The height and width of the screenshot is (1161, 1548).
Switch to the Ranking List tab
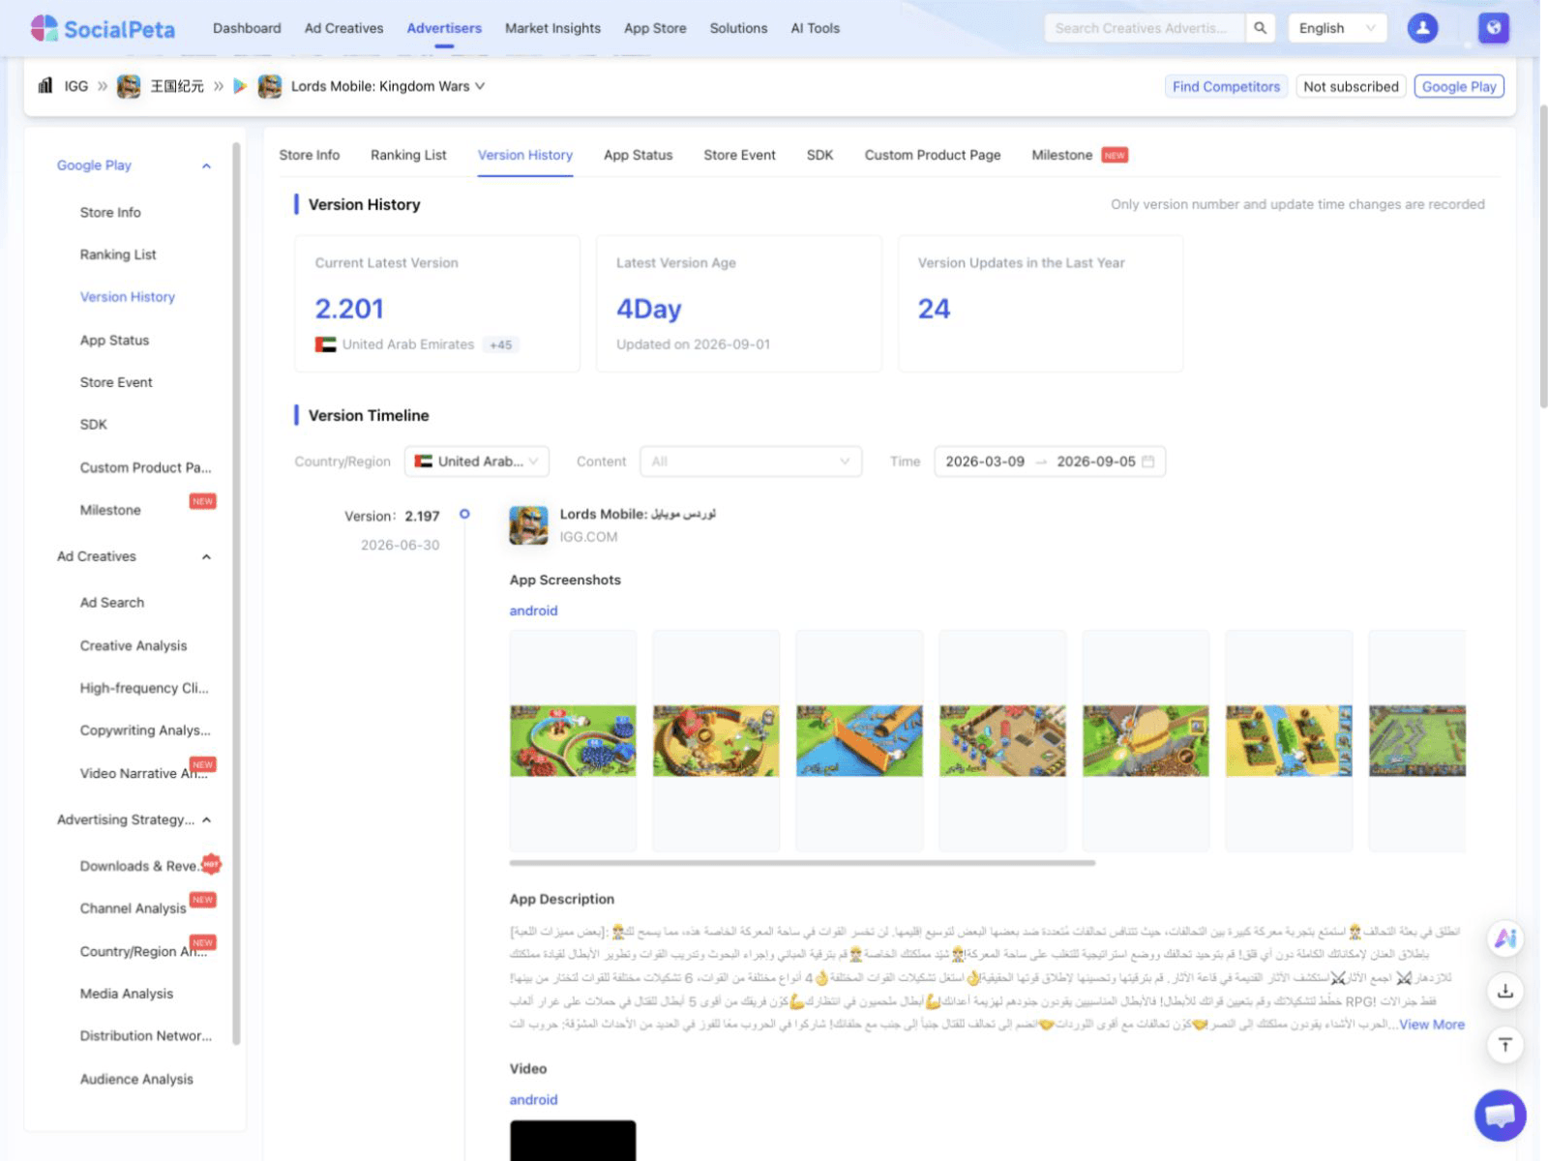(408, 155)
